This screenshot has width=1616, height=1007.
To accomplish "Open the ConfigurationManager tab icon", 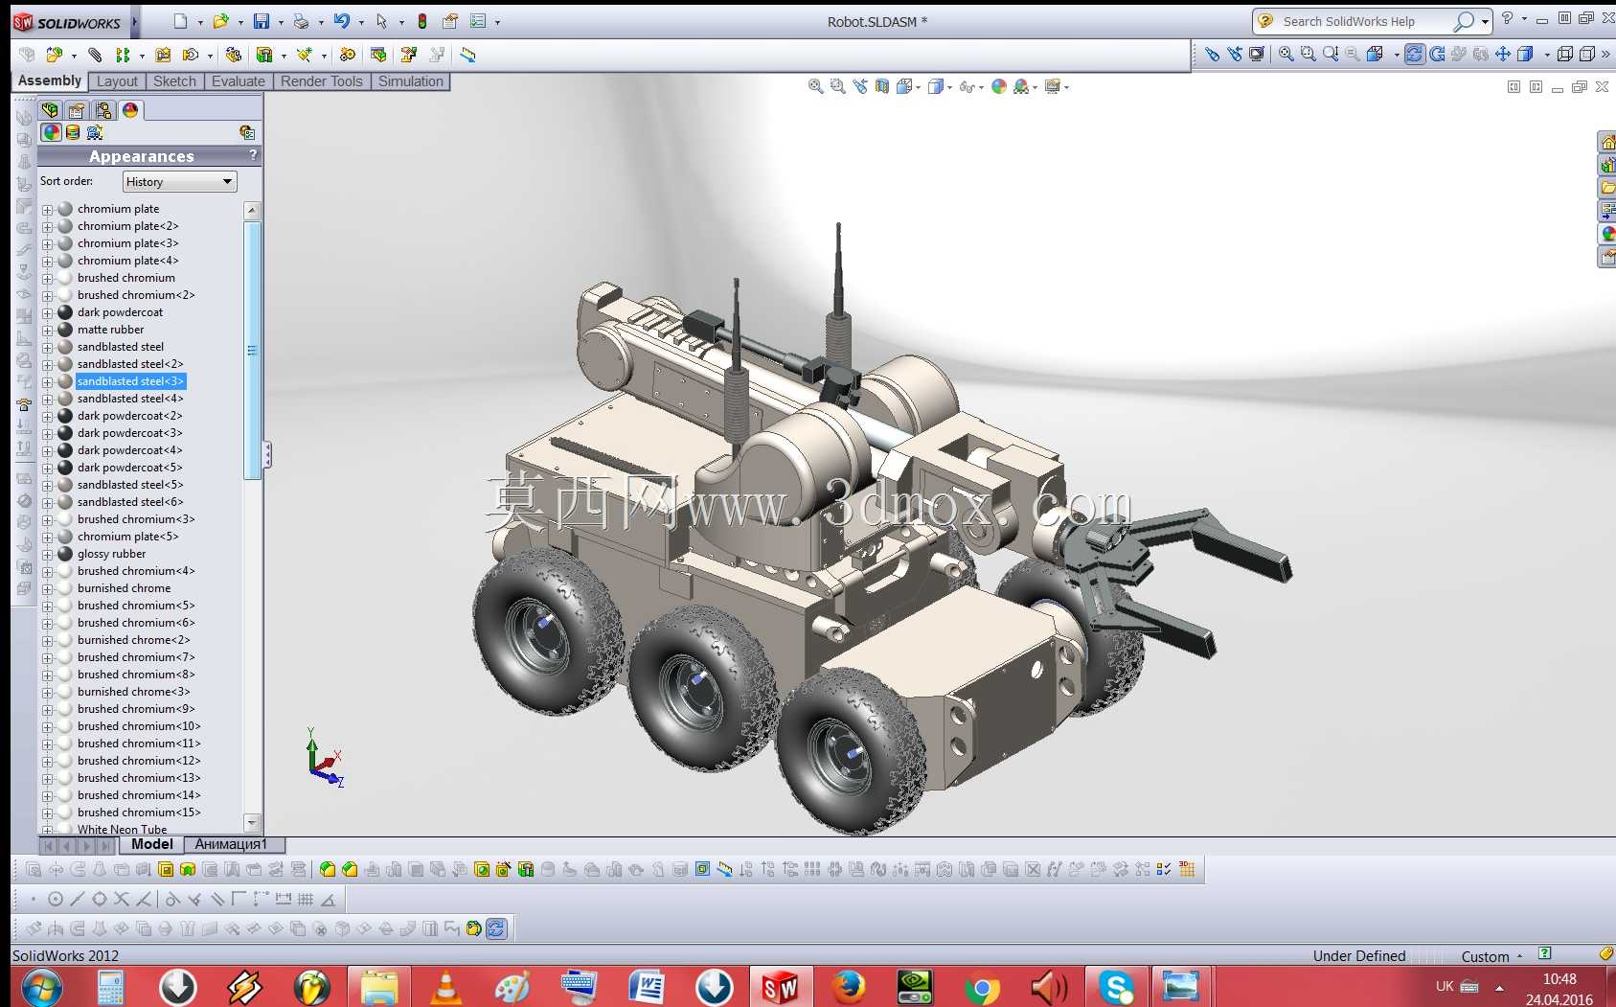I will (x=103, y=110).
